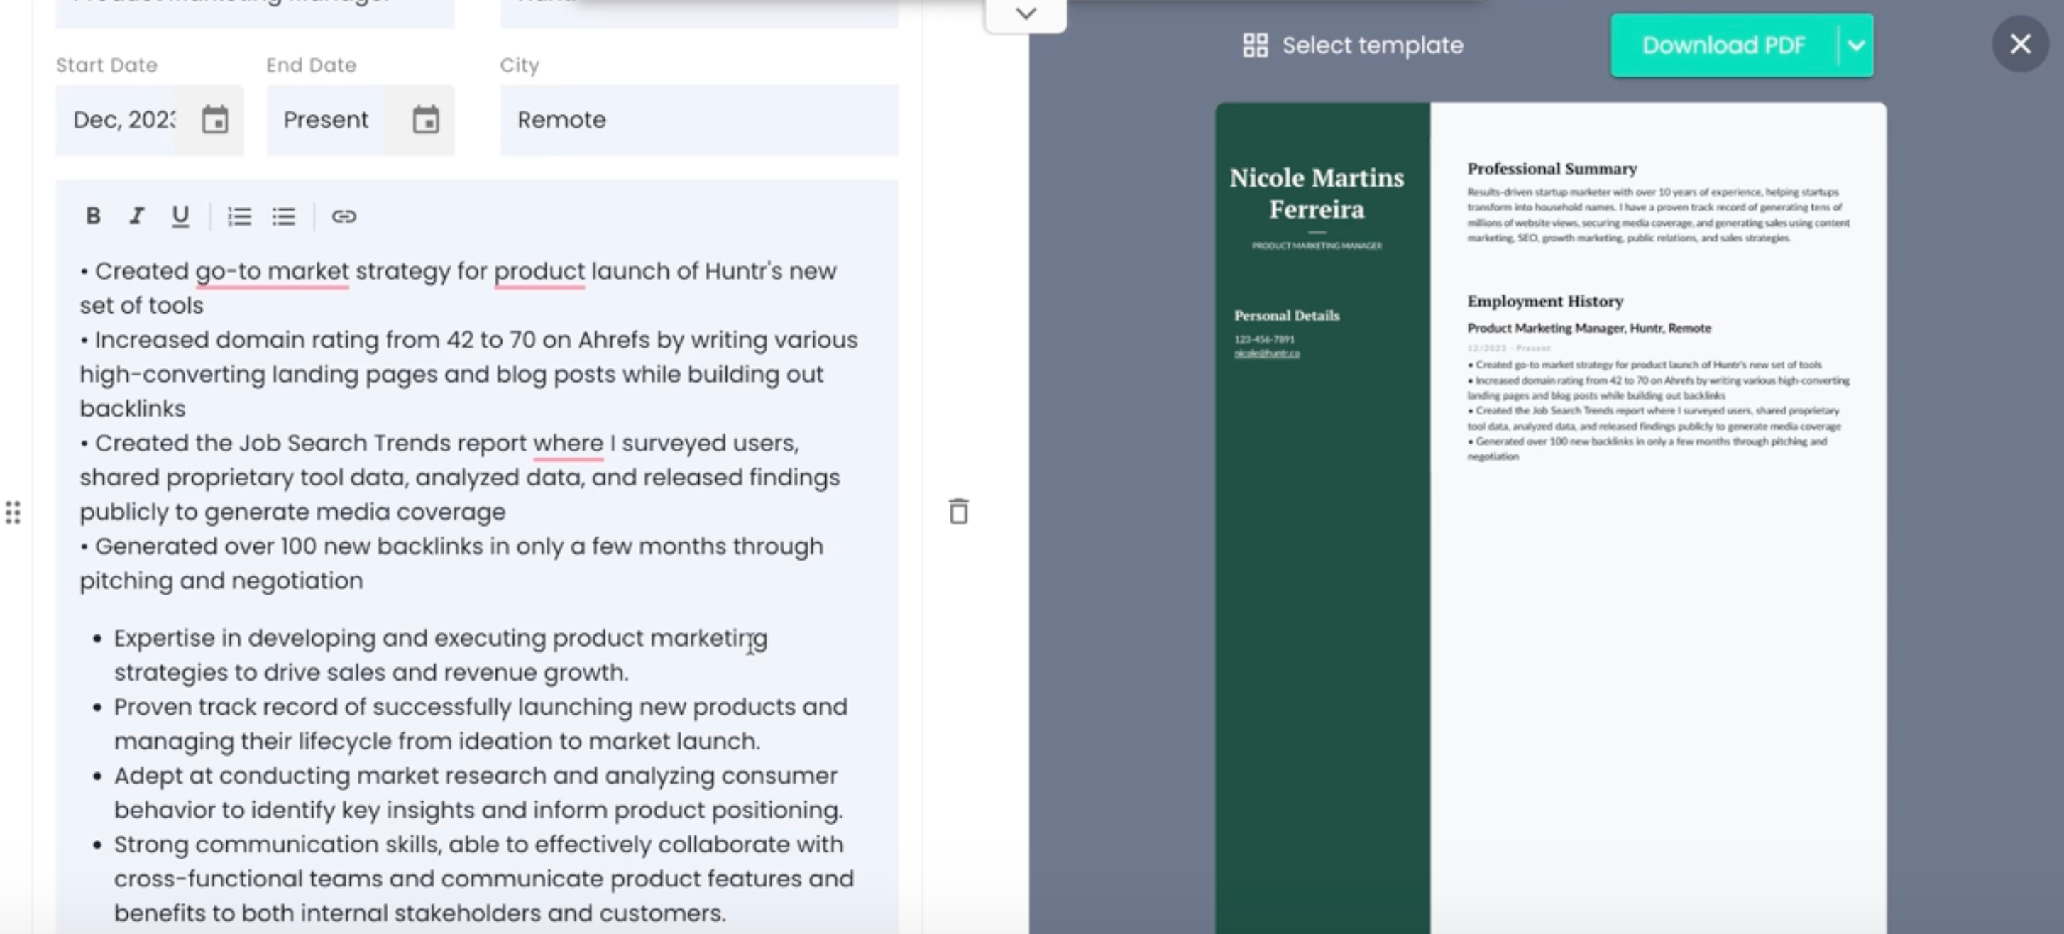Insert a bulleted list
Screen dimensions: 2064x934
point(284,216)
